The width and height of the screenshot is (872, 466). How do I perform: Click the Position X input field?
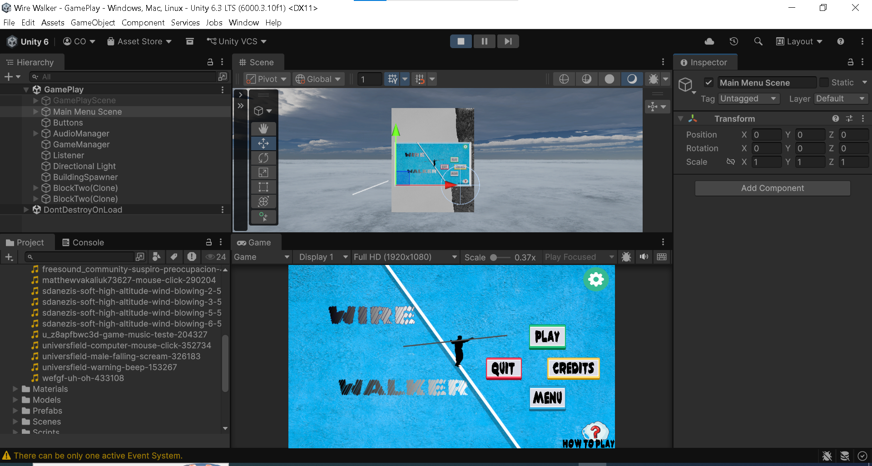[x=766, y=135]
